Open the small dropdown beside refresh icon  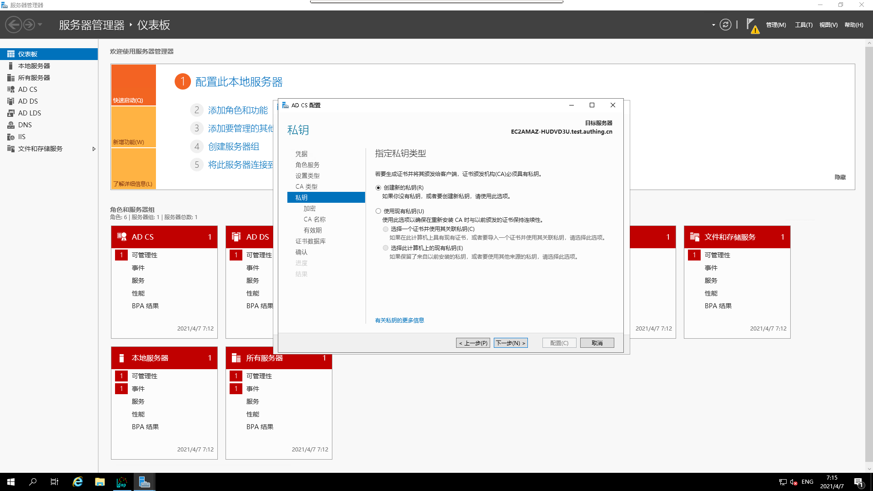click(713, 25)
